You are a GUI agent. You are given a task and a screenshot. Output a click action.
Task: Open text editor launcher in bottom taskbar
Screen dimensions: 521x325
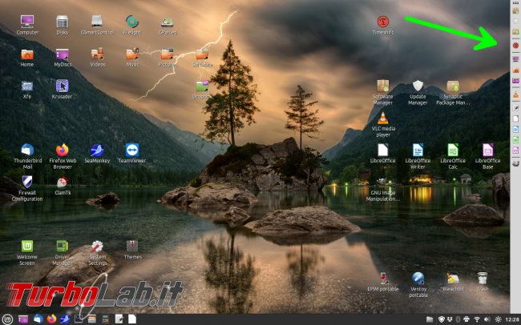119,319
